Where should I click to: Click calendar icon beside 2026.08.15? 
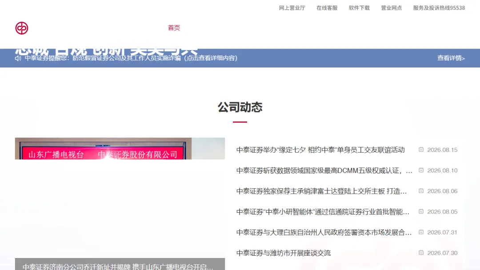[x=421, y=150]
